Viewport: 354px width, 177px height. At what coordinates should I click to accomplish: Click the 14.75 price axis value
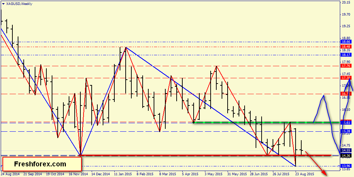(346, 145)
